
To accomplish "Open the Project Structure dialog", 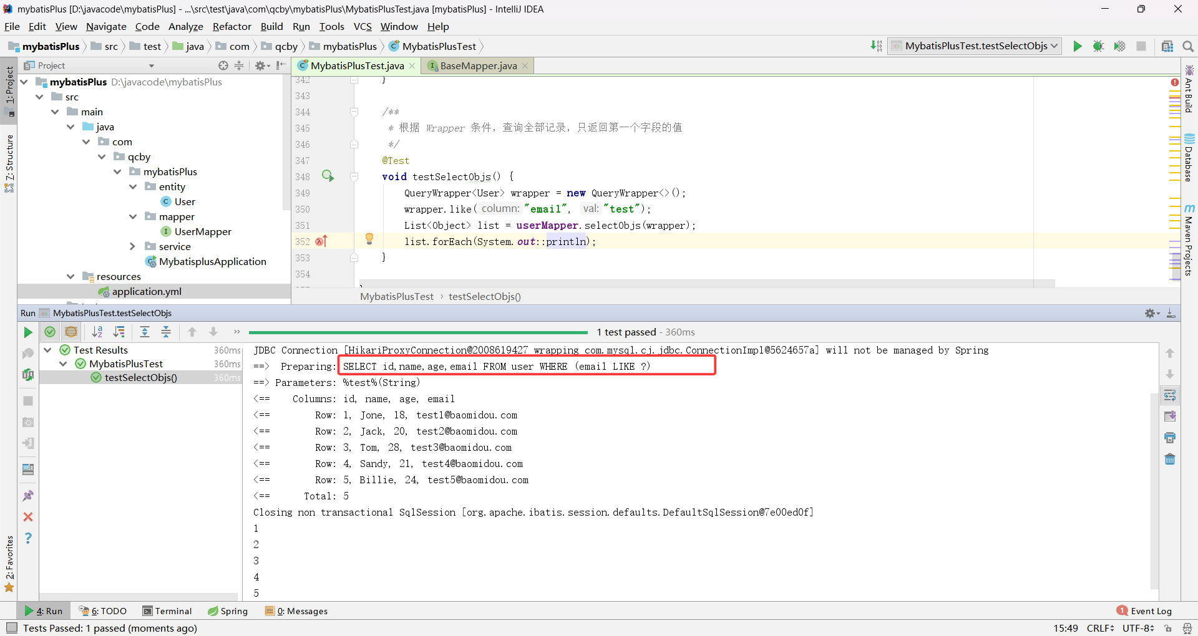I will (x=1167, y=46).
